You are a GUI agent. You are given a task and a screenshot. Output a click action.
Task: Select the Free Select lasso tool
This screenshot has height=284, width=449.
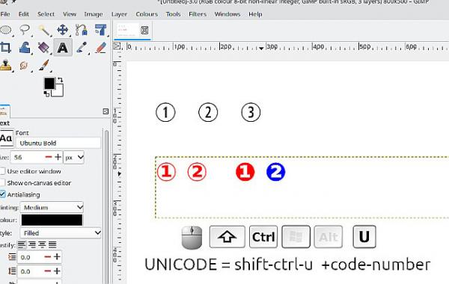[25, 30]
